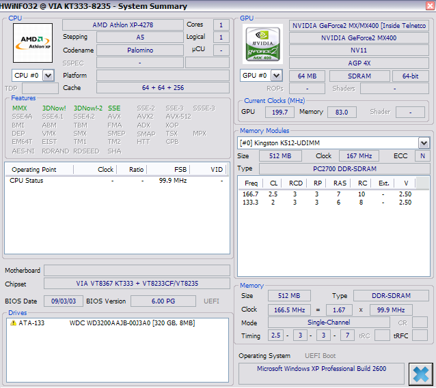
Task: Close the System Summary window
Action: point(430,6)
